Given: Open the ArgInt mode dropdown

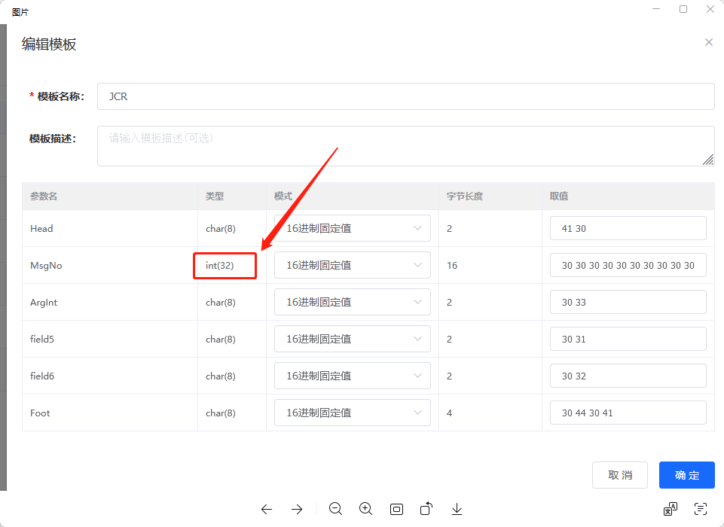Looking at the screenshot, I should [x=352, y=302].
